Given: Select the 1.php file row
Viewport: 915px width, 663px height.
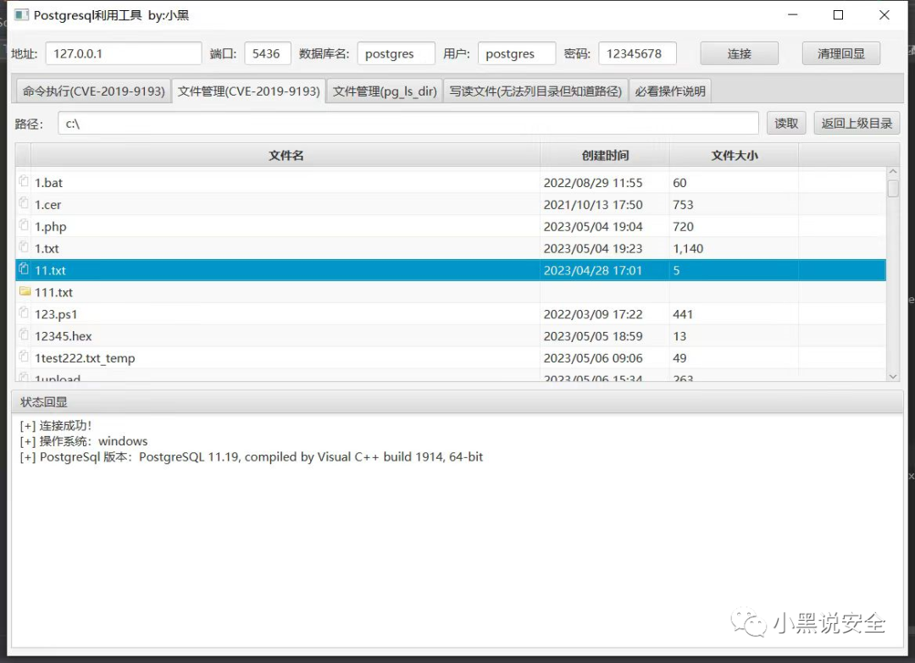Looking at the screenshot, I should 451,226.
